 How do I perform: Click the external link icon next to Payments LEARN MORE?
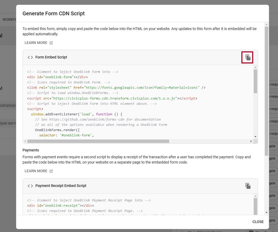point(51,171)
